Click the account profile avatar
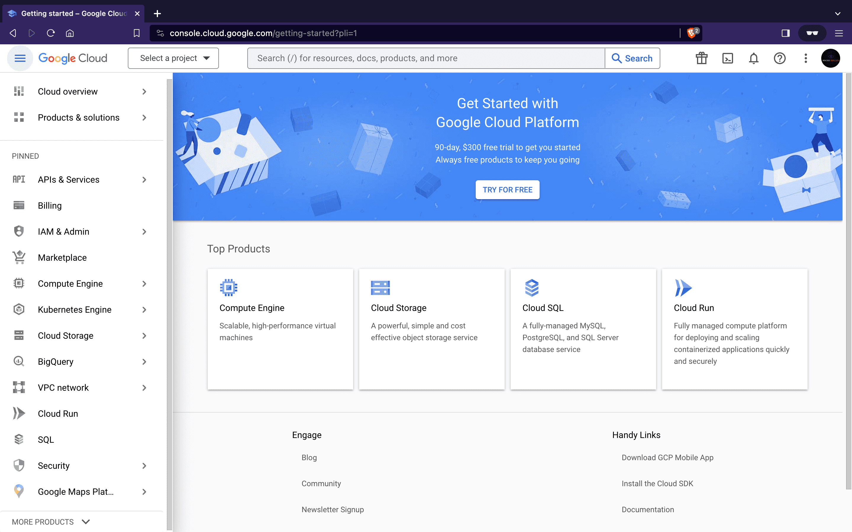 pos(830,58)
